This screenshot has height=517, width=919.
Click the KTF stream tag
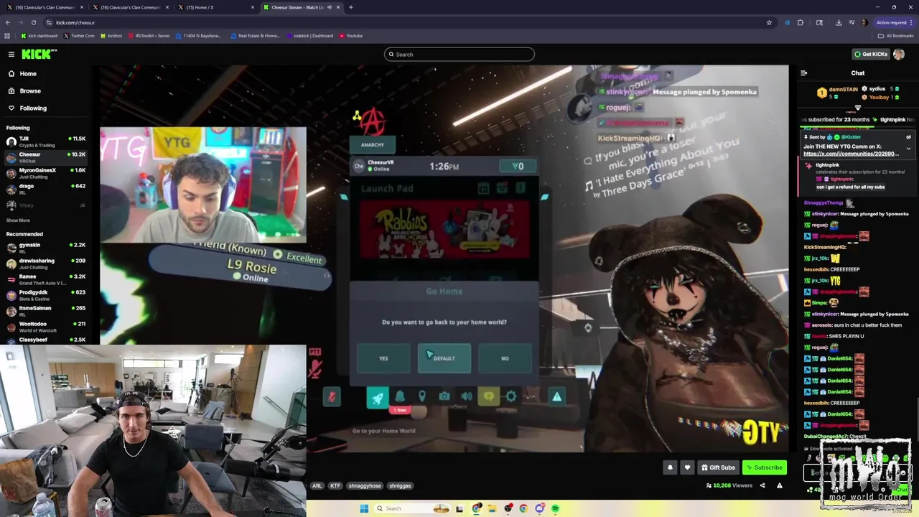335,486
